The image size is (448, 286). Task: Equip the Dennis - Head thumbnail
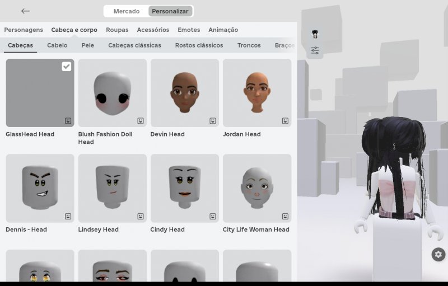point(40,189)
